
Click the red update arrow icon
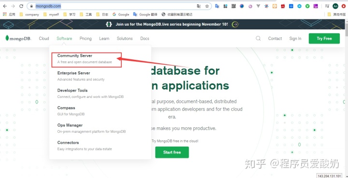click(344, 6)
